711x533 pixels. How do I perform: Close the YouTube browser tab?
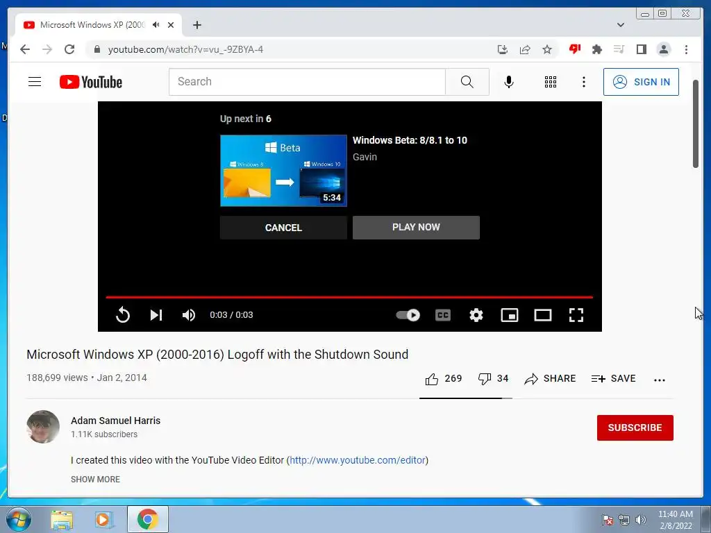[x=171, y=25]
